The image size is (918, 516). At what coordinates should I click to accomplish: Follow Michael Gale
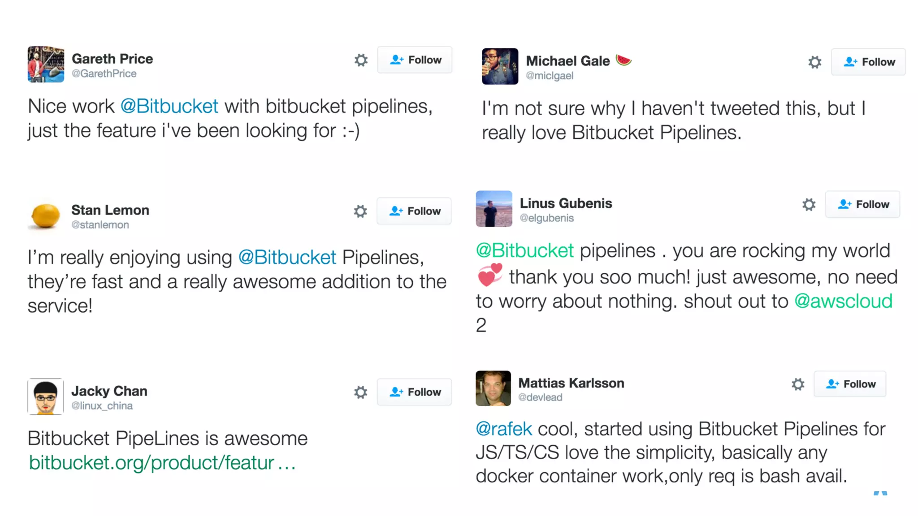pos(868,62)
